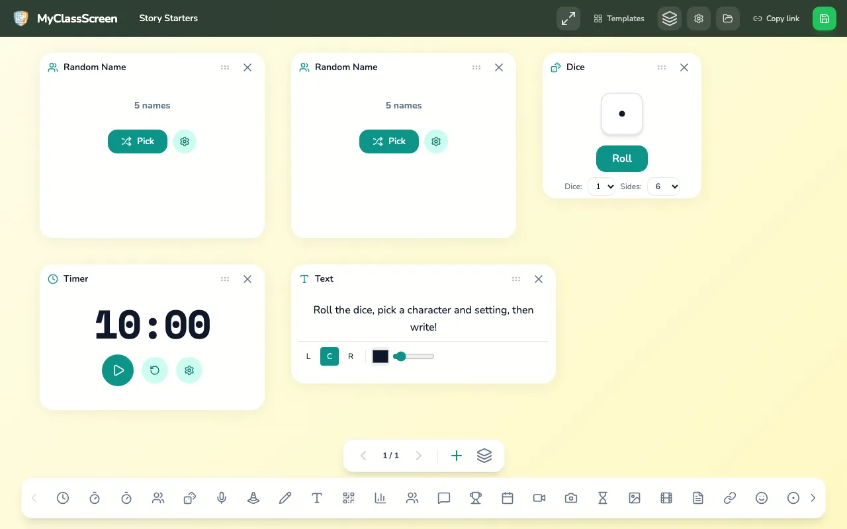Viewport: 847px width, 529px height.
Task: Add a clock from the bottom toolbar
Action: pos(63,498)
